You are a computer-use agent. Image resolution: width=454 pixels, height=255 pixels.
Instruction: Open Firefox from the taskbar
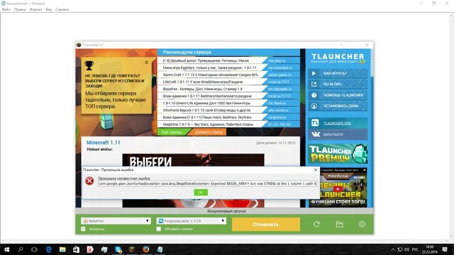146,249
